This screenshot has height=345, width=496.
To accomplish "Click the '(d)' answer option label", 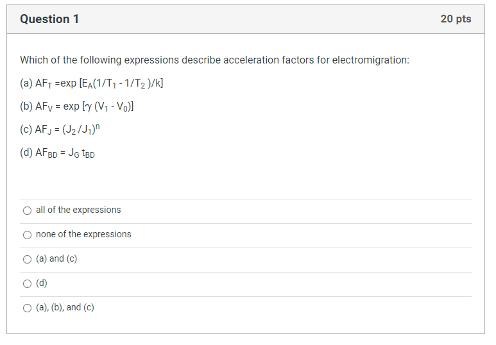I will pyautogui.click(x=42, y=283).
